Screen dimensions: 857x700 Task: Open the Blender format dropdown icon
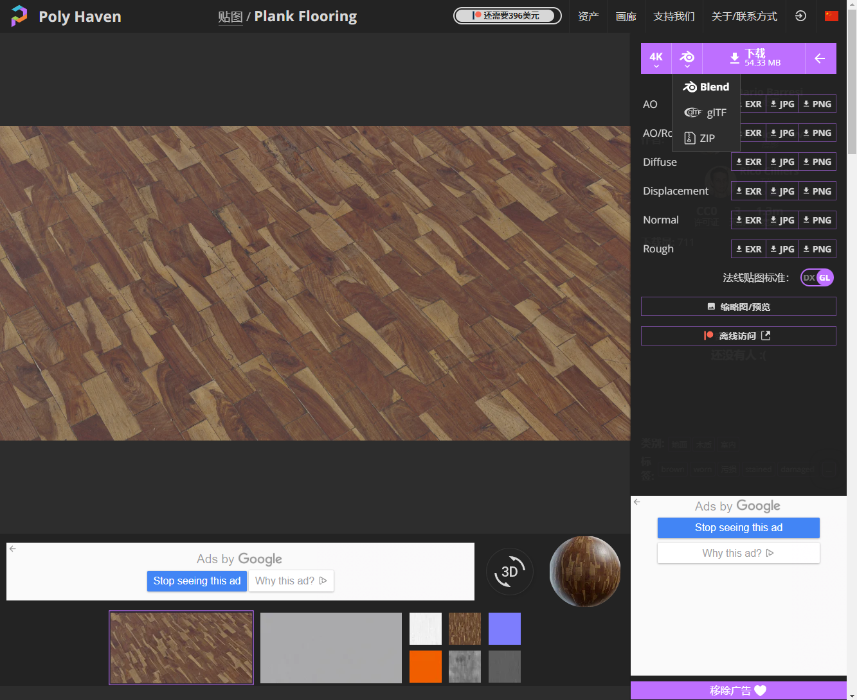coord(687,58)
